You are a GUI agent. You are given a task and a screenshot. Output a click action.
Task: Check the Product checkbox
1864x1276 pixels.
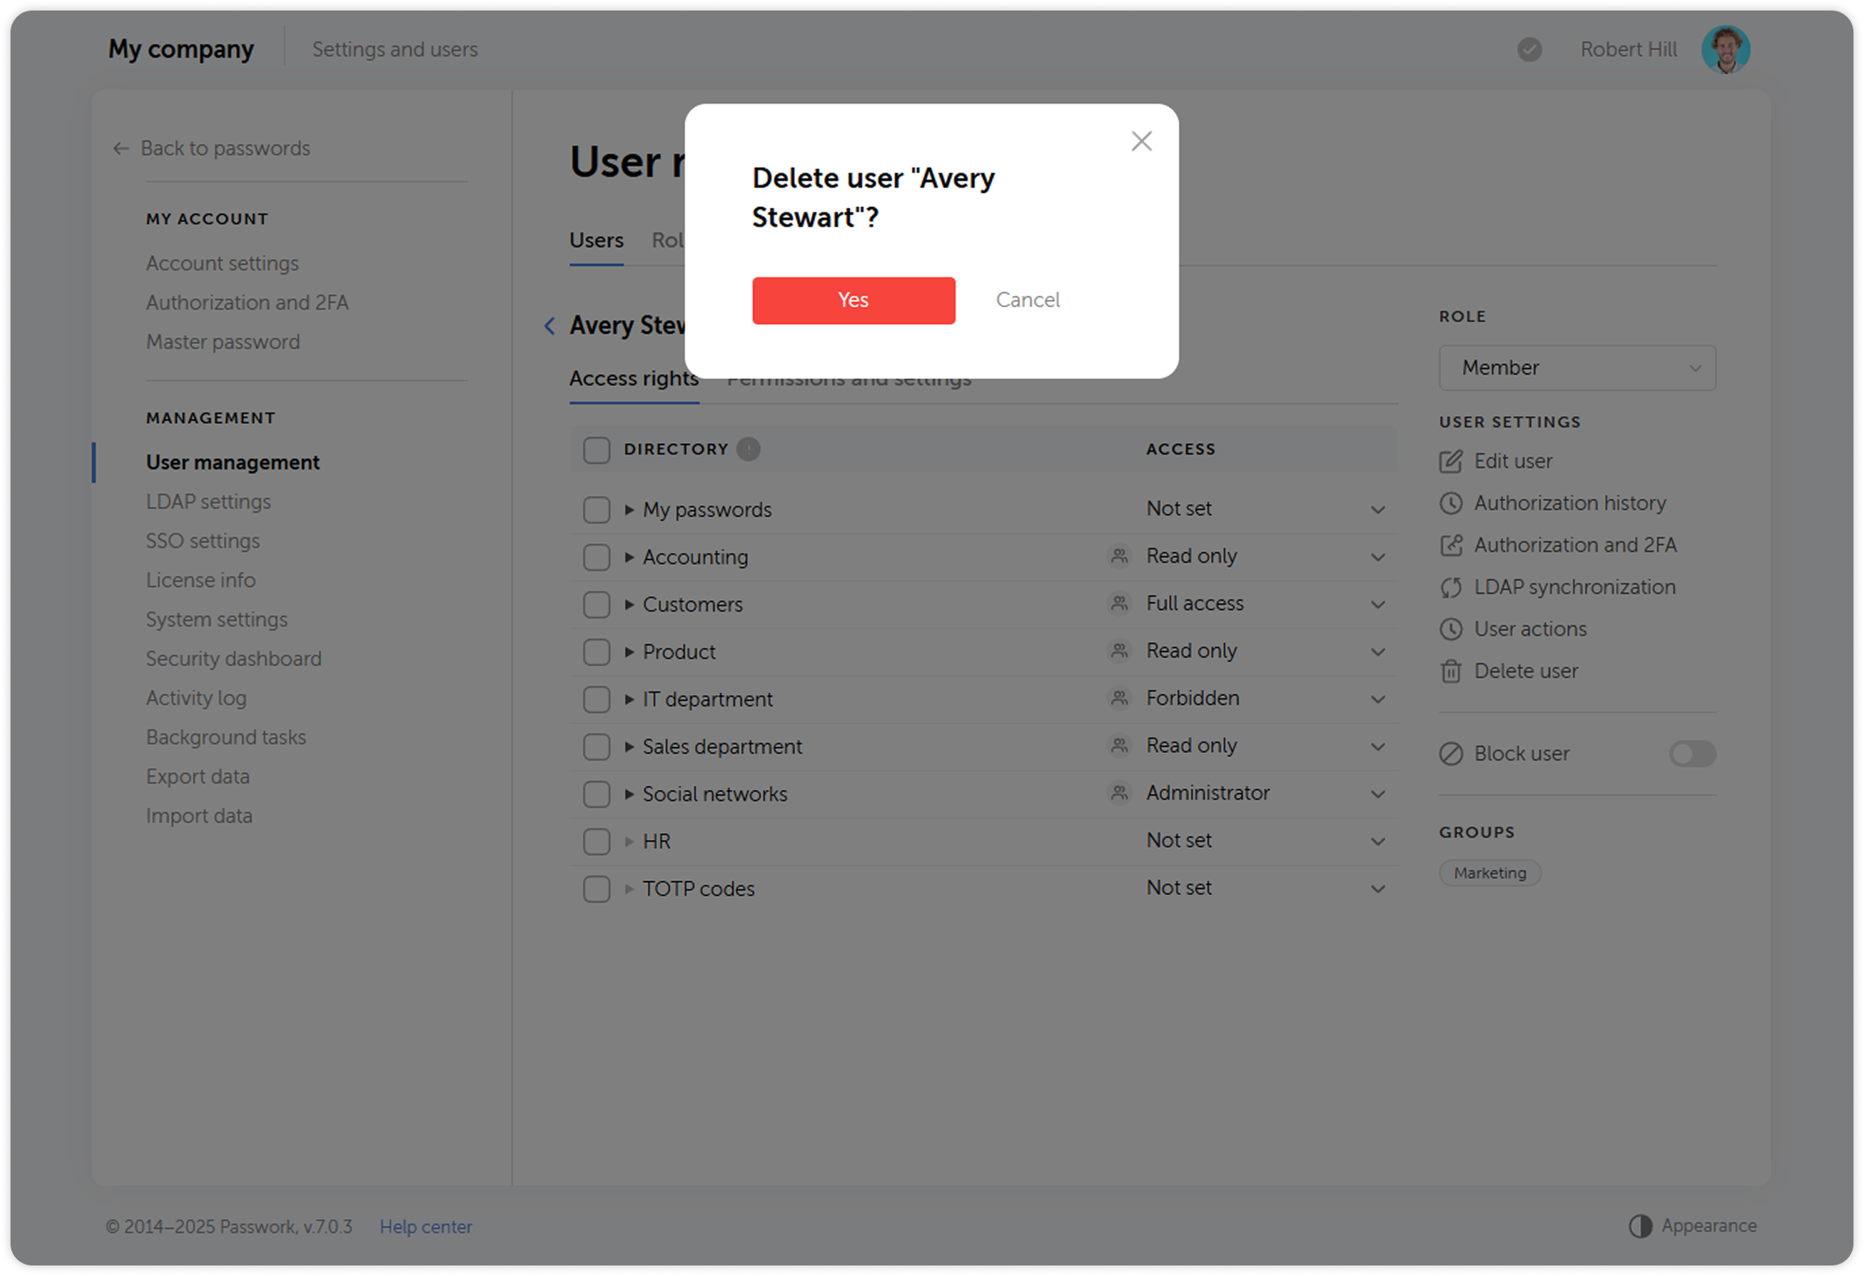click(597, 652)
